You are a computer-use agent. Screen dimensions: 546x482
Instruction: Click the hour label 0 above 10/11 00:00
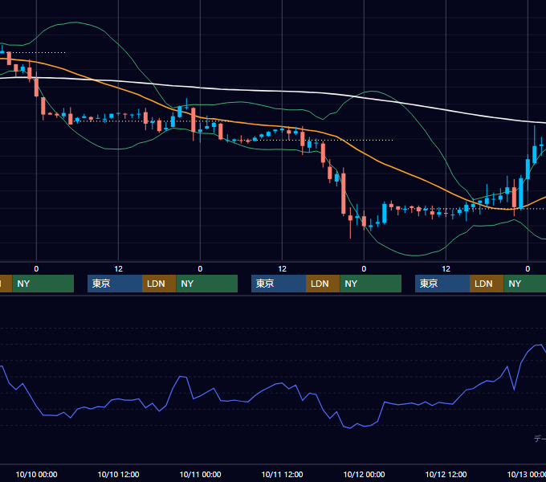pos(200,269)
